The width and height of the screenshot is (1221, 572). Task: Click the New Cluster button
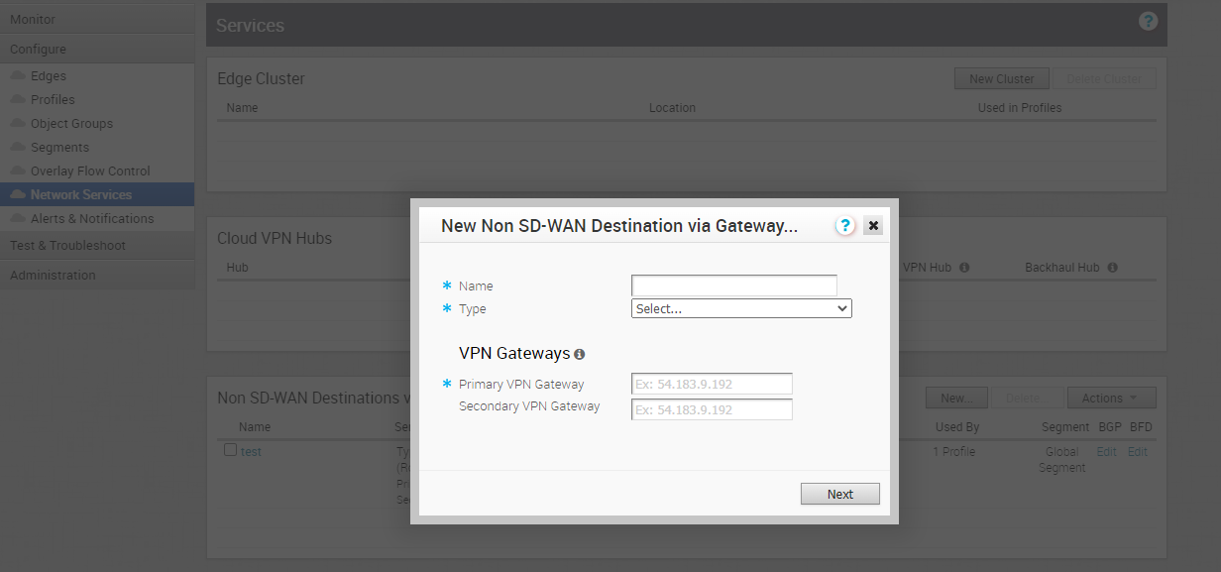click(1001, 79)
